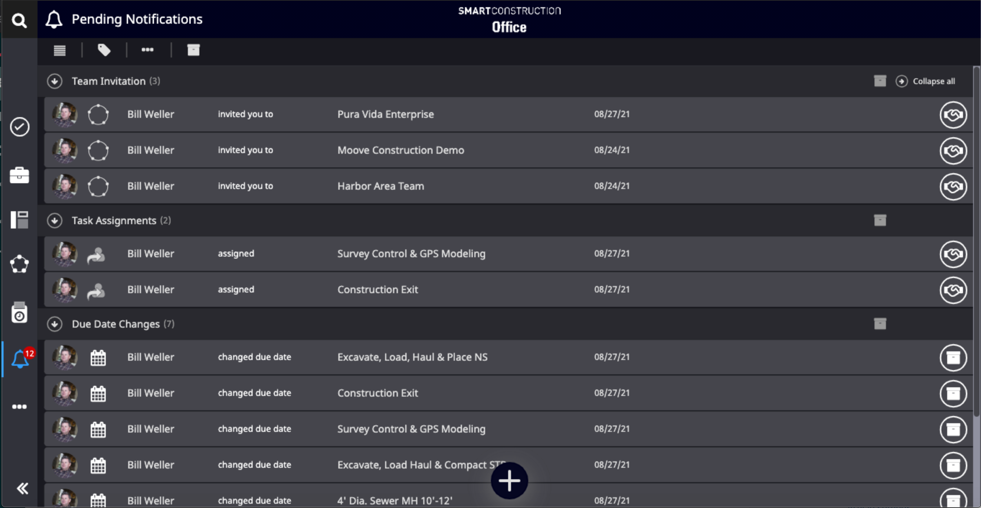Open toolbar more options ellipsis
The height and width of the screenshot is (508, 981).
148,50
